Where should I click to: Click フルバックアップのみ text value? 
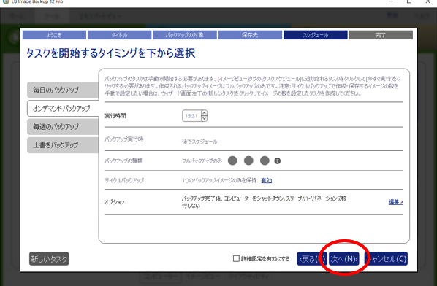coord(202,161)
